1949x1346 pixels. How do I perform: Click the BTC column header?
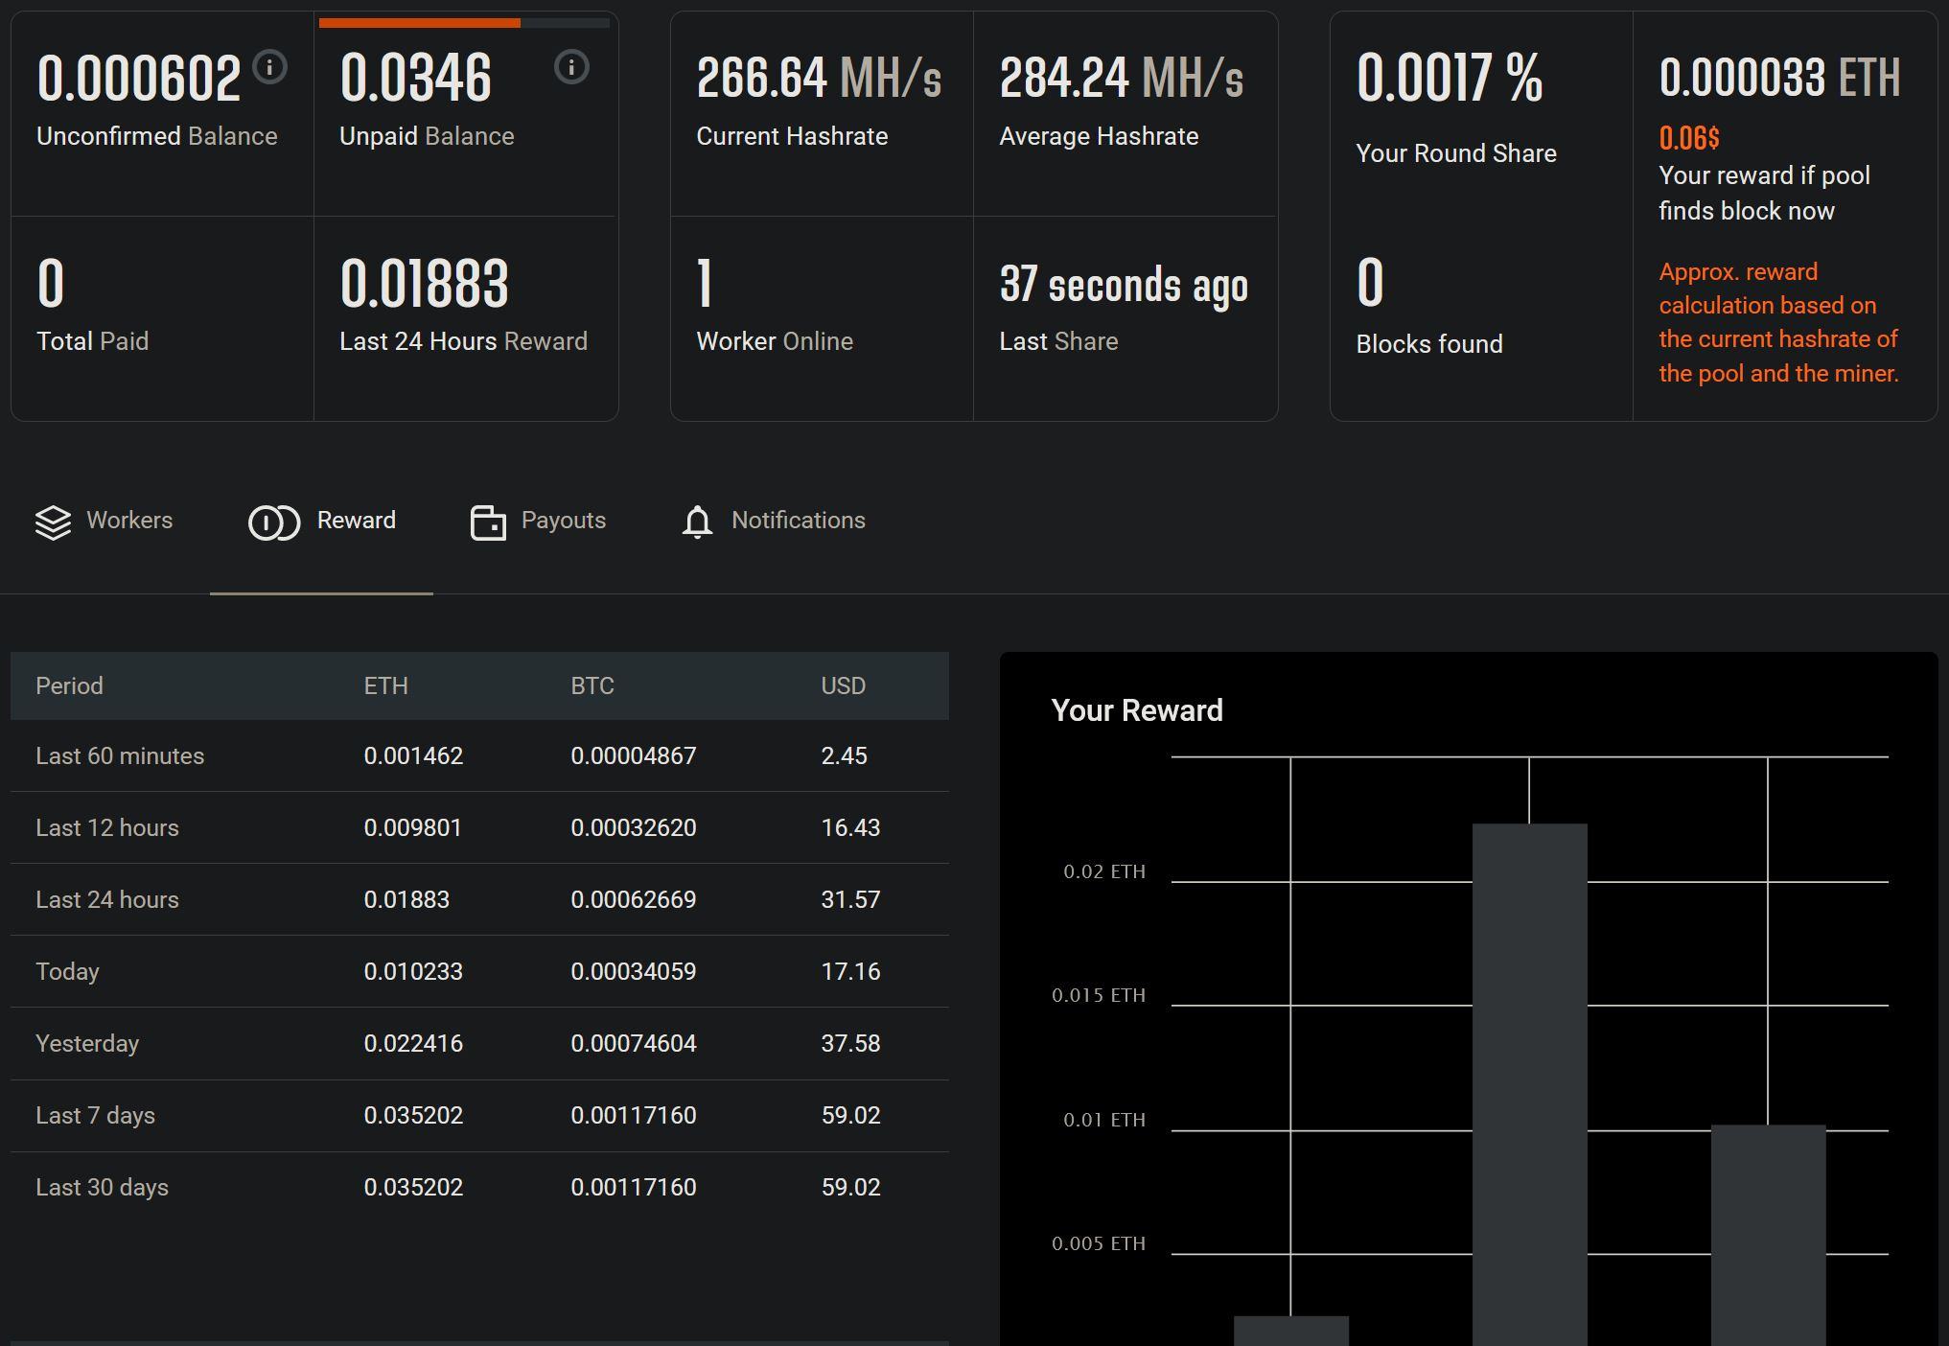click(592, 685)
